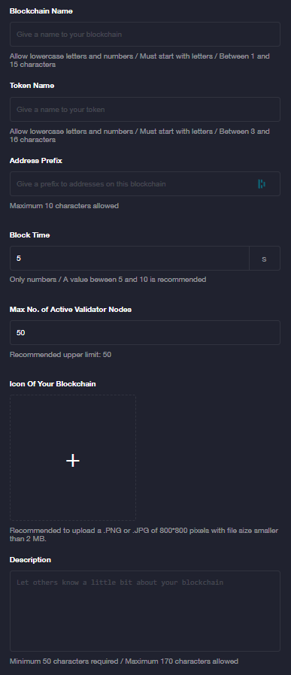Click the 'Minimum 50 characters required' hint
The height and width of the screenshot is (675, 291).
(124, 661)
